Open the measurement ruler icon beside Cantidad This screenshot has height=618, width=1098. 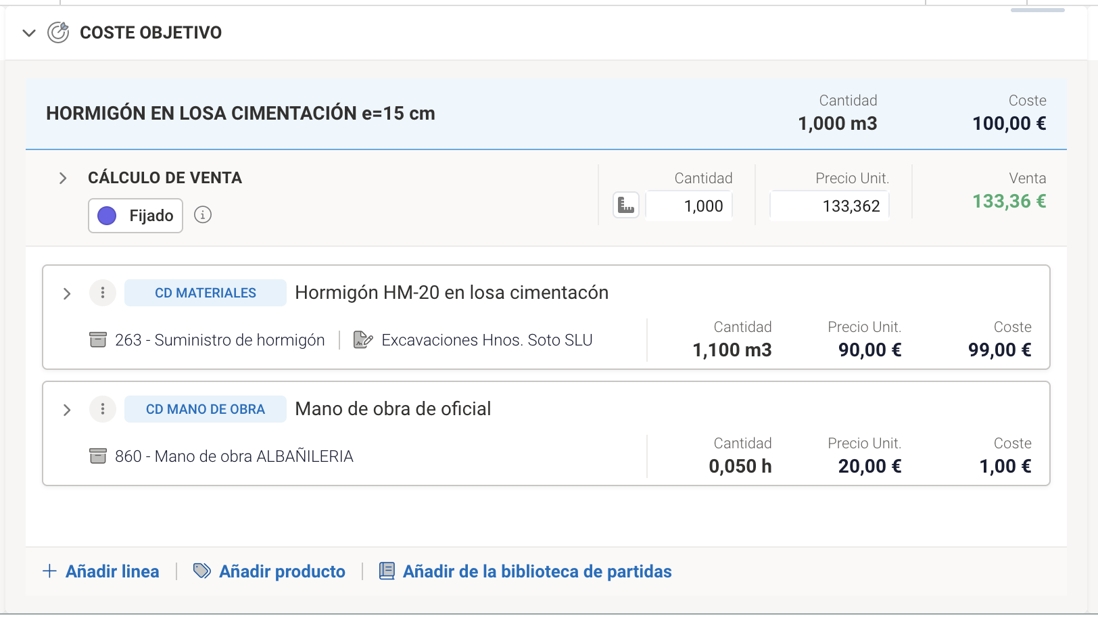click(626, 206)
